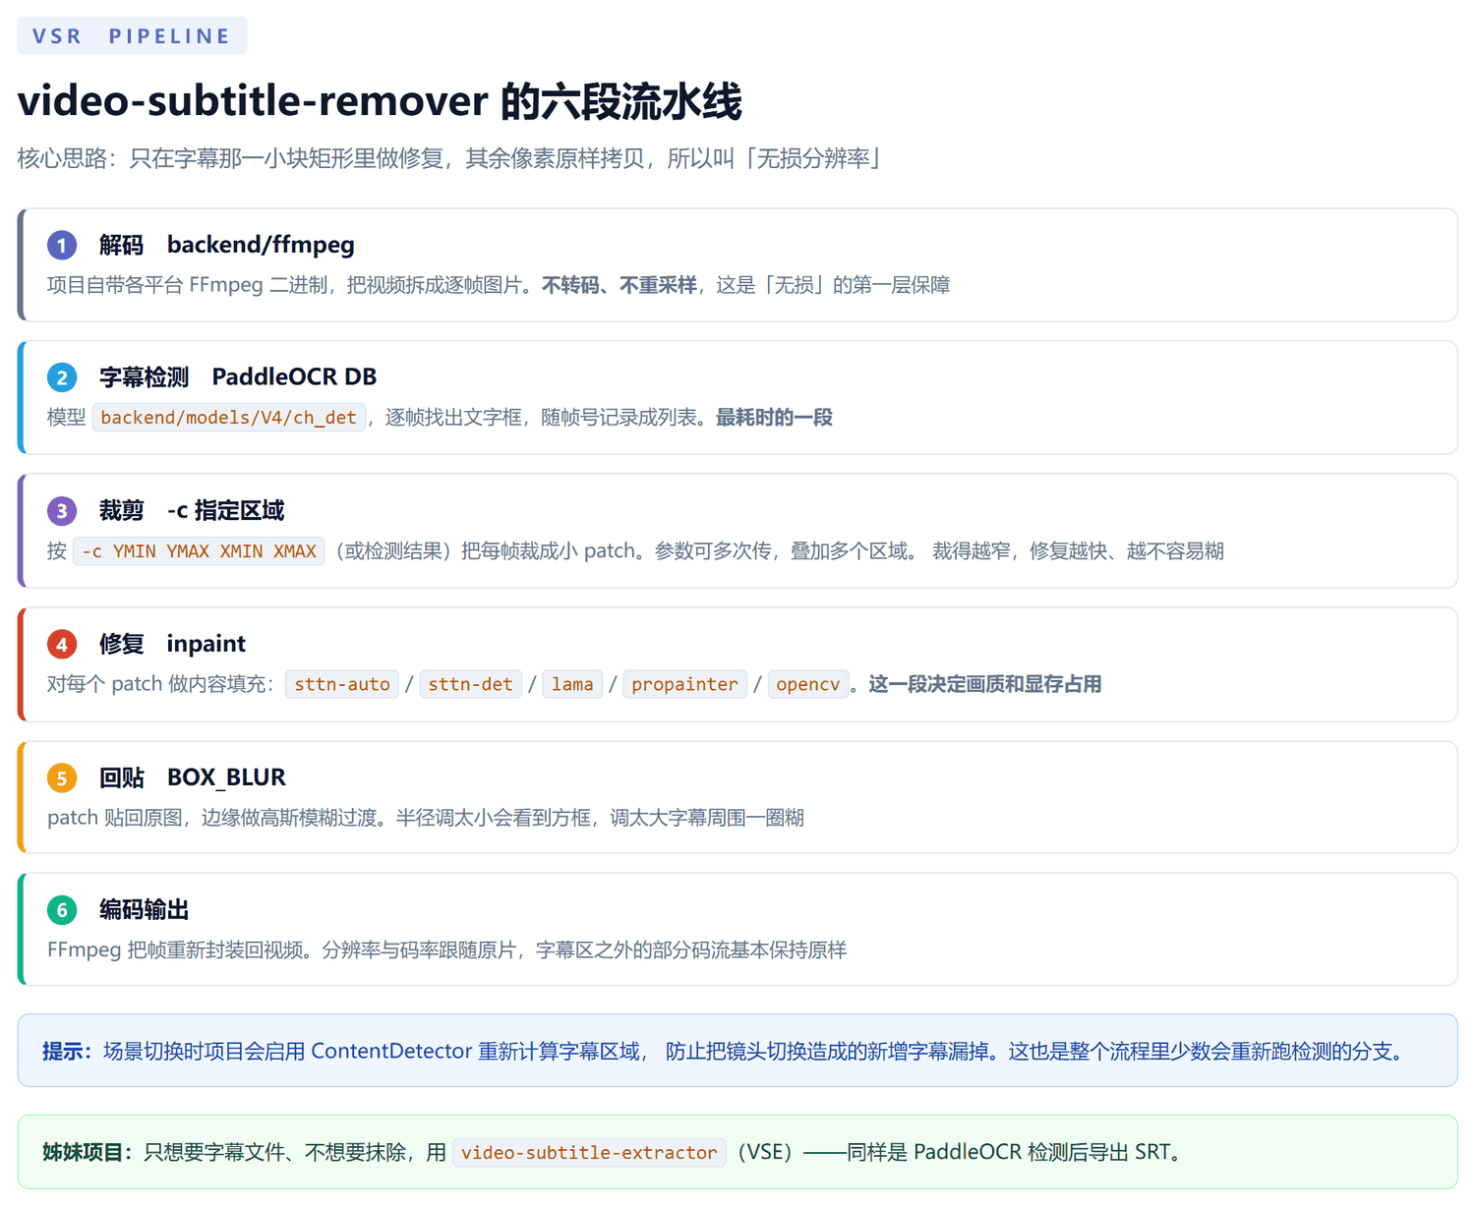This screenshot has height=1206, width=1475.
Task: Click the heading "回贴 BOX_BLUR"
Action: click(193, 778)
